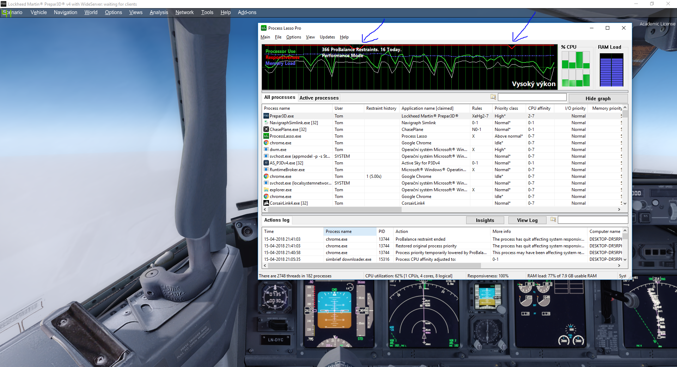Open the Network menu in Prepar3D
Viewport: 677px width, 367px height.
(185, 12)
